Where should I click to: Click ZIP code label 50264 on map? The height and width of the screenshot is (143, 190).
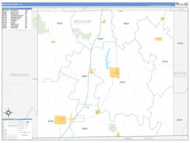click(126, 23)
